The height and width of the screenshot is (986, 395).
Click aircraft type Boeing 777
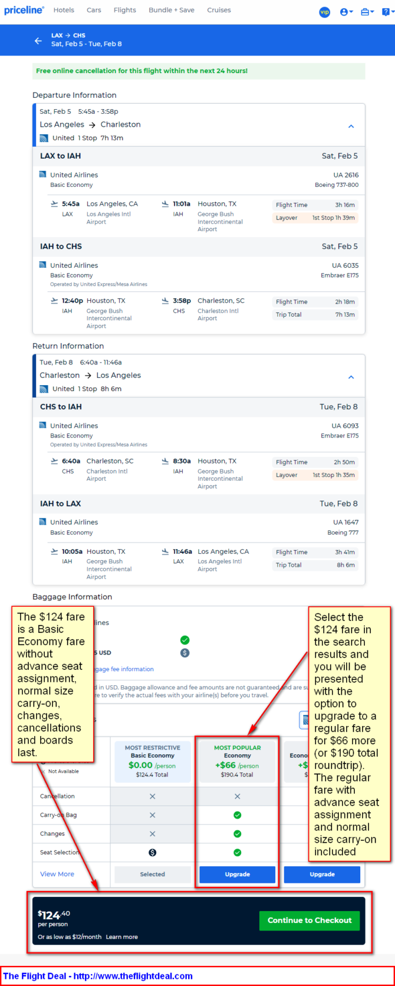[343, 533]
